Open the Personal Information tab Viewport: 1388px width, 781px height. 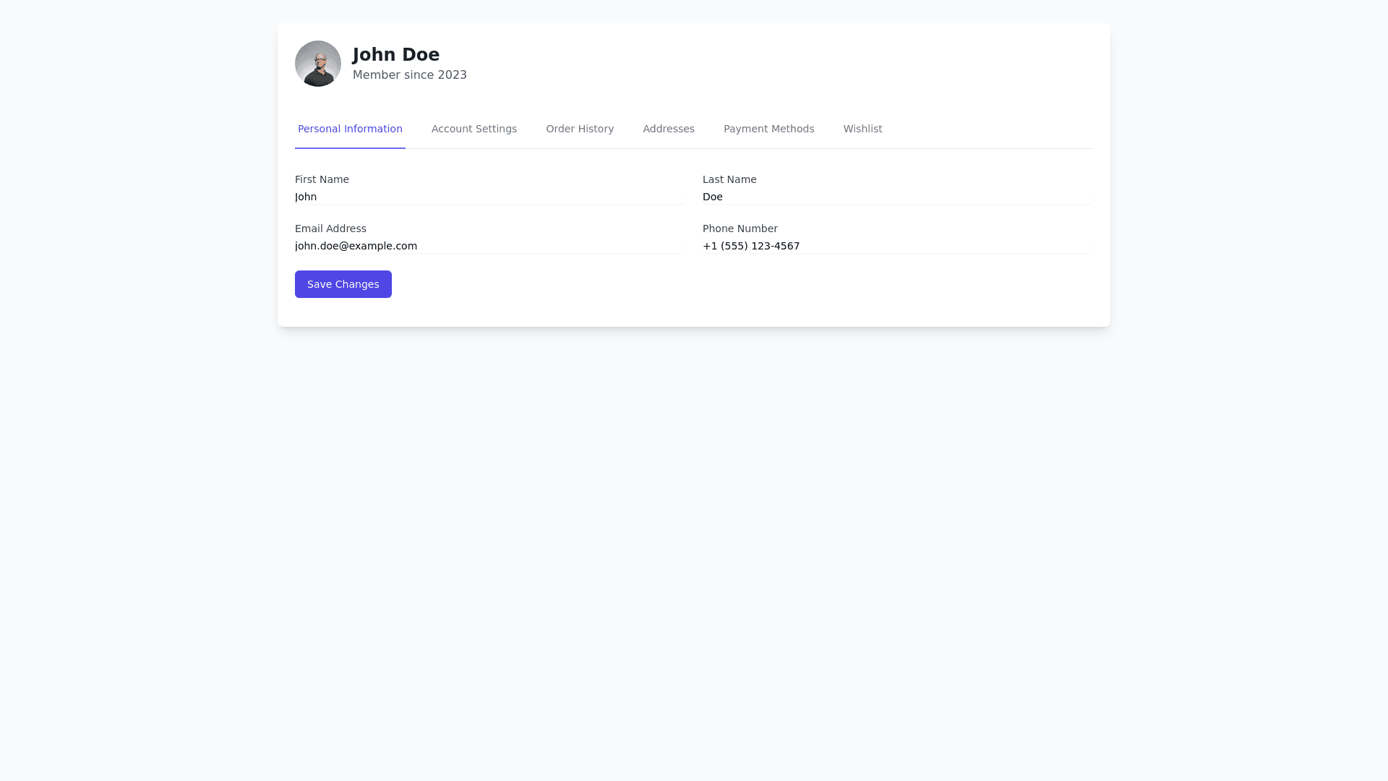(x=350, y=129)
